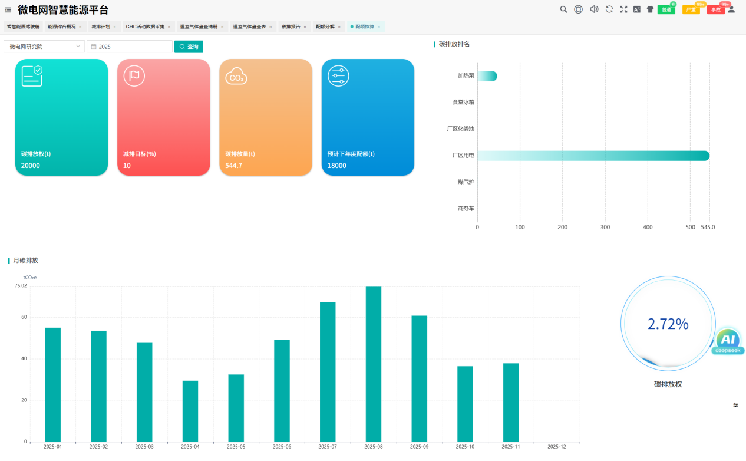The image size is (746, 461).
Task: Expand the 微电网研究院 organization dropdown
Action: pos(44,47)
